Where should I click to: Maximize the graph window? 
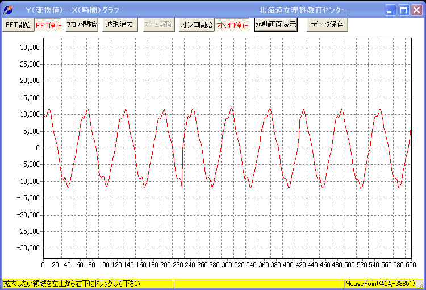coord(403,10)
